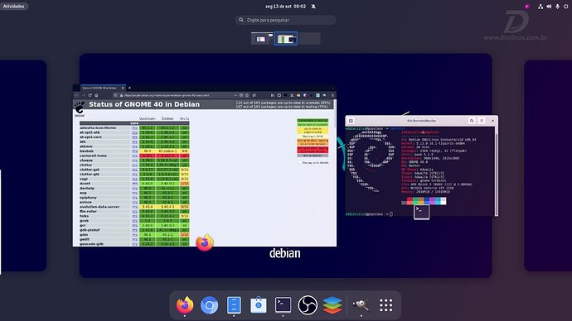Click the gdk-pixbuf package name

coord(90,230)
